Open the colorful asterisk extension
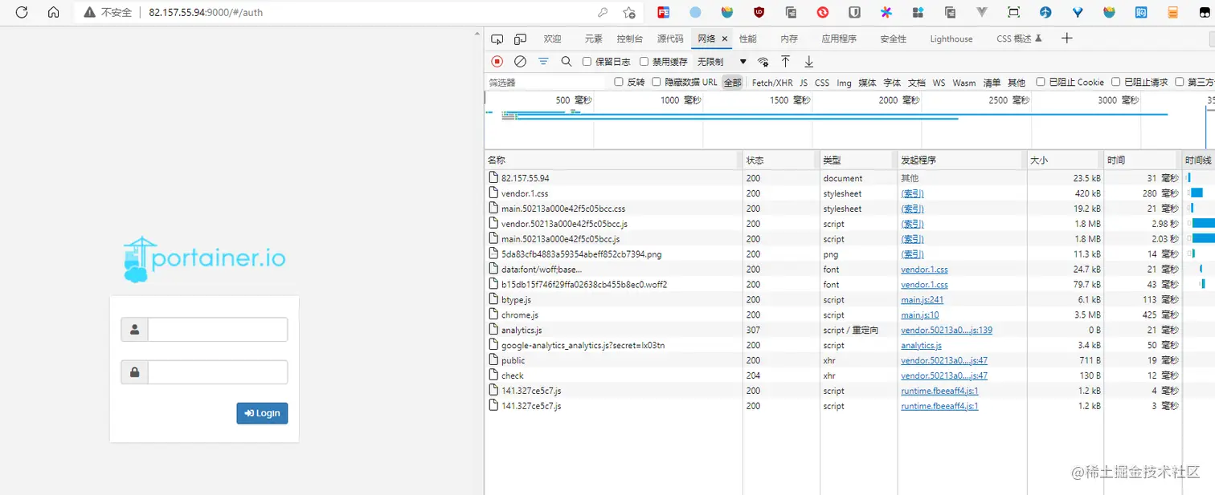Viewport: 1215px width, 495px height. [886, 12]
